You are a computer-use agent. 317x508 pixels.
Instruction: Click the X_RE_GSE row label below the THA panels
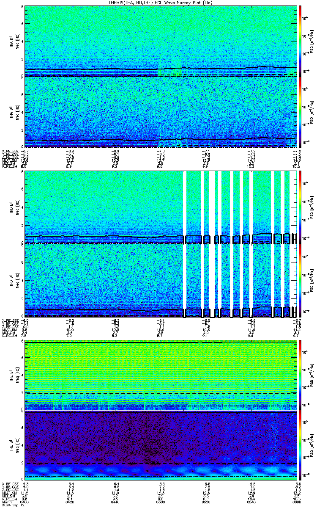[9, 151]
